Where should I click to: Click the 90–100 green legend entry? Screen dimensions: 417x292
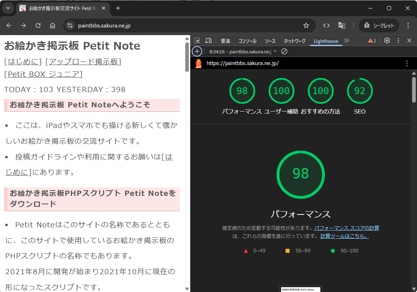[x=344, y=250]
